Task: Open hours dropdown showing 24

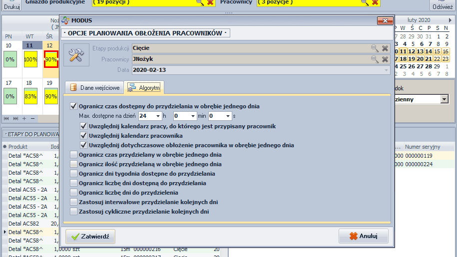Action: [158, 116]
